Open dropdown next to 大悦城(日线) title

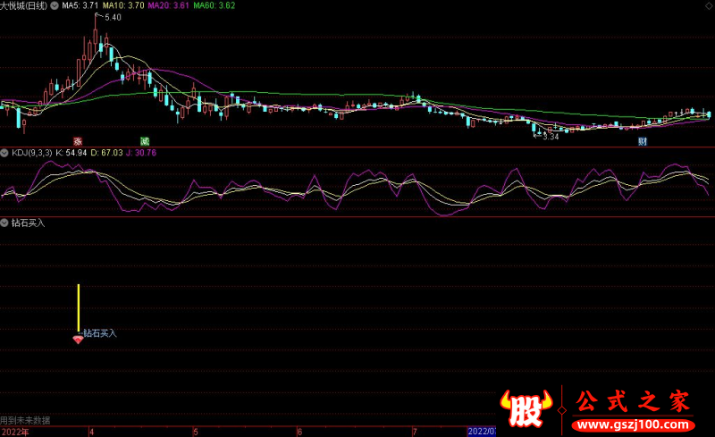pyautogui.click(x=55, y=6)
